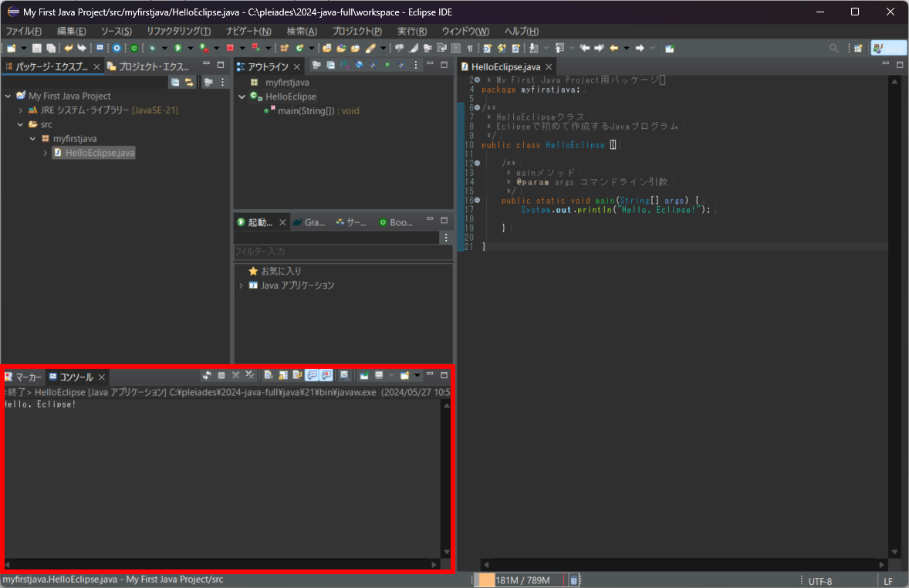Toggle Hide Fields in Outline view

point(359,65)
